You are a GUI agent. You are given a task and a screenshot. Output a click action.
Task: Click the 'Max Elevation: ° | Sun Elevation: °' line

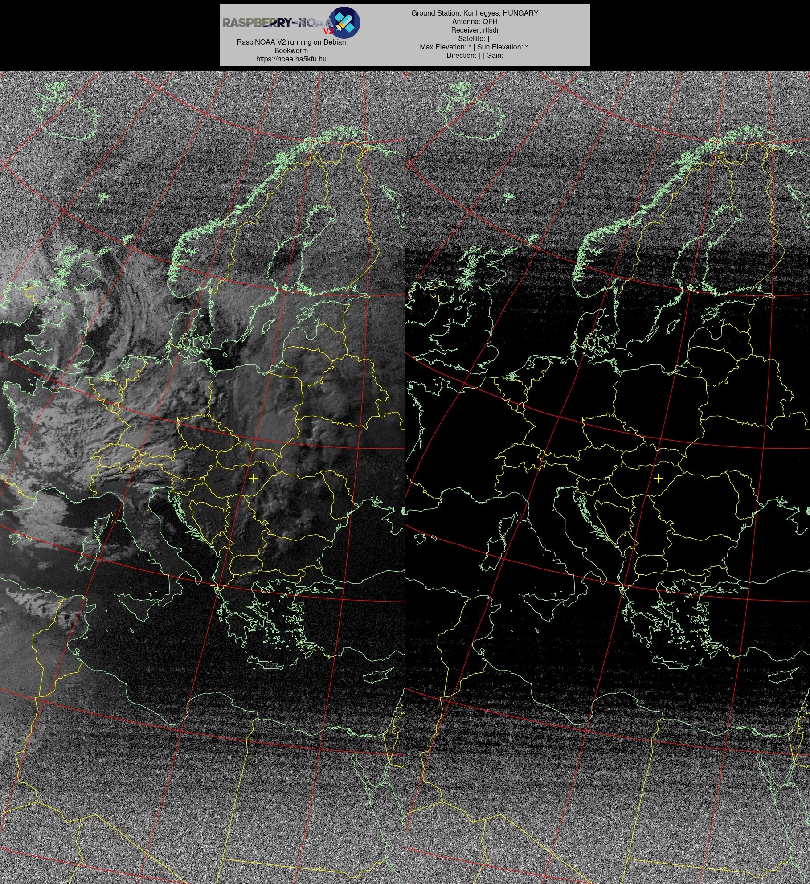475,47
